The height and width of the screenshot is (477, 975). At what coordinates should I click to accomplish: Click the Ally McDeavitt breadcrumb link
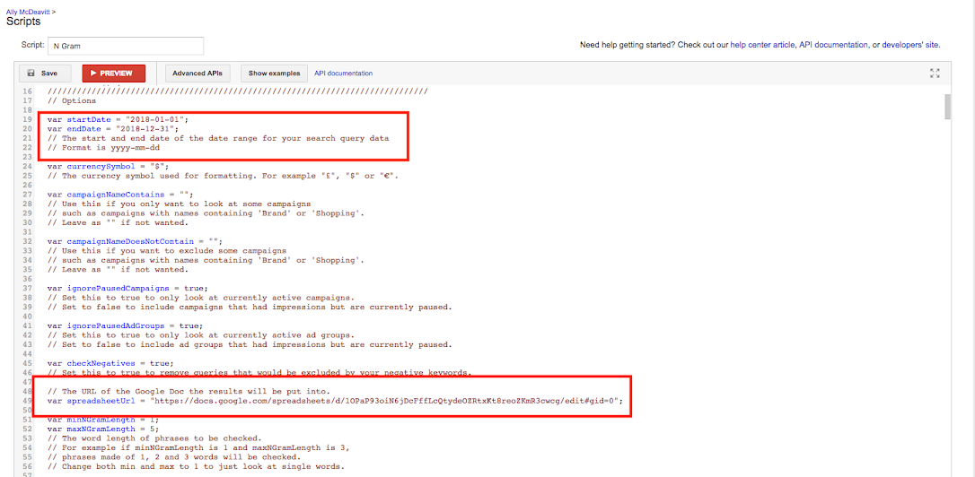click(29, 11)
